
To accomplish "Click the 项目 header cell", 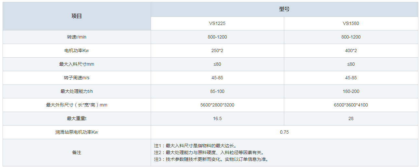I will click(x=77, y=16).
